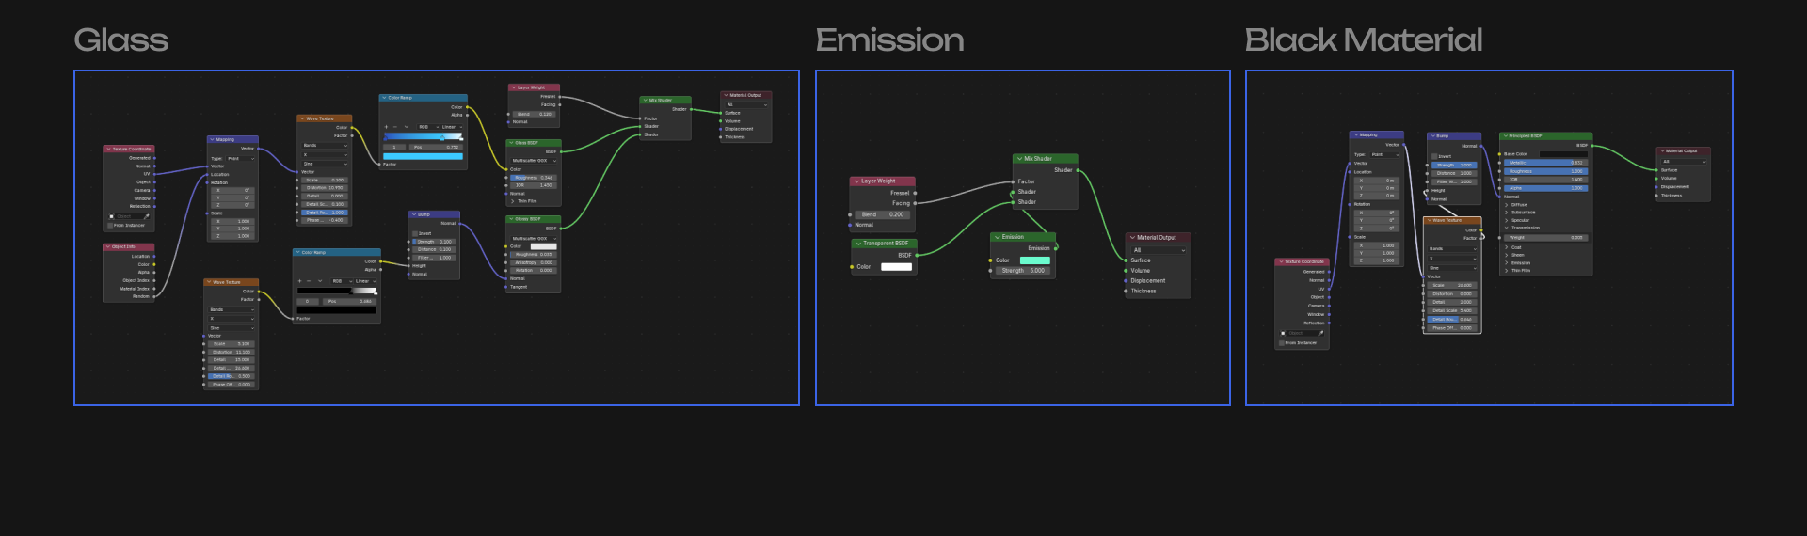Collapse Emission panel Mix Shader node via chevron
The image size is (1807, 536).
coord(1019,159)
